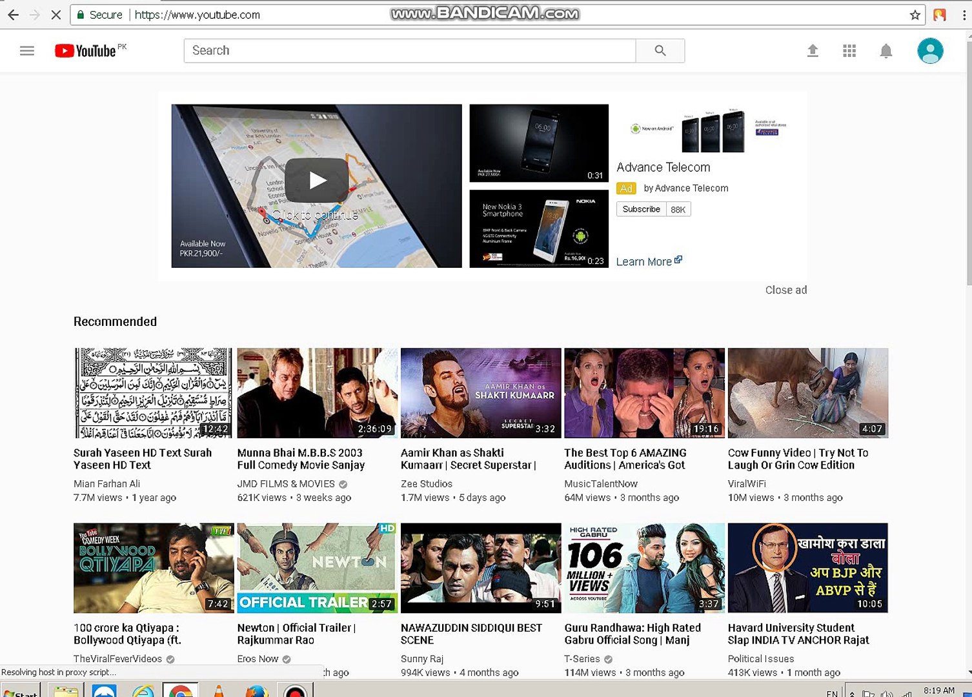The width and height of the screenshot is (972, 697).
Task: Open Chrome from the taskbar
Action: coord(180,690)
